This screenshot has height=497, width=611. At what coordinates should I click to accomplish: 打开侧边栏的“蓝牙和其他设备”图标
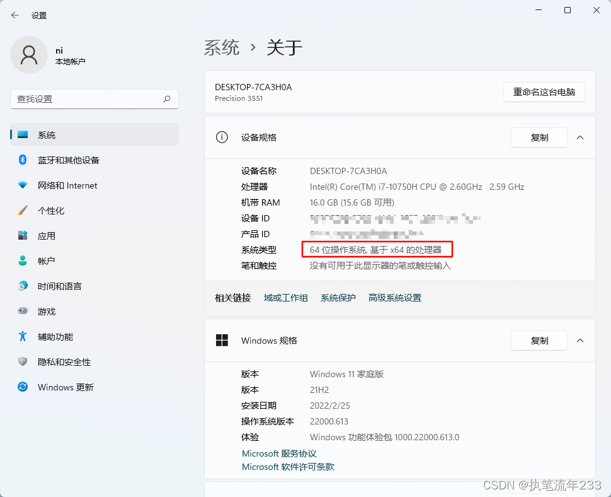23,160
